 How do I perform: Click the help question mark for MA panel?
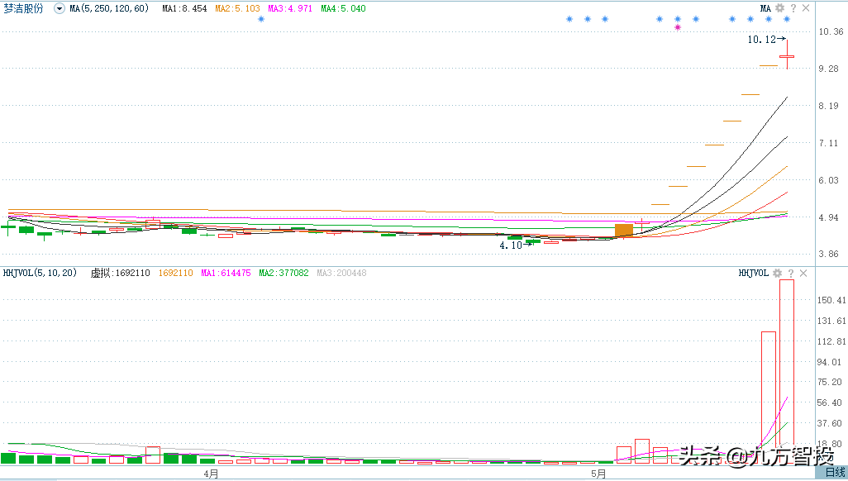[x=793, y=8]
